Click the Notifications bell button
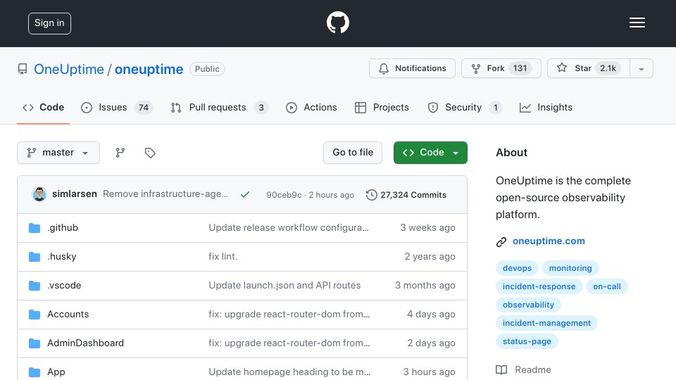676x380 pixels. pos(412,68)
